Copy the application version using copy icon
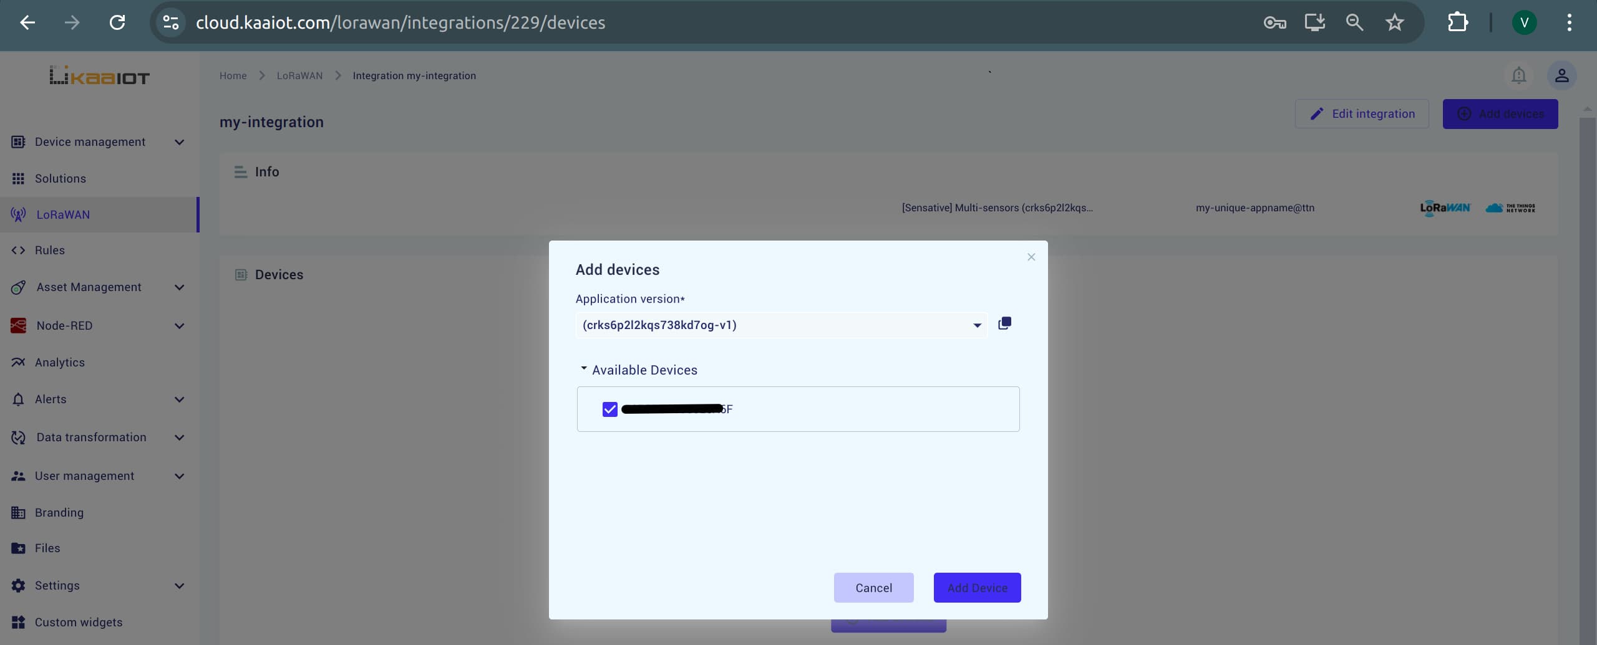The width and height of the screenshot is (1597, 645). click(1004, 323)
